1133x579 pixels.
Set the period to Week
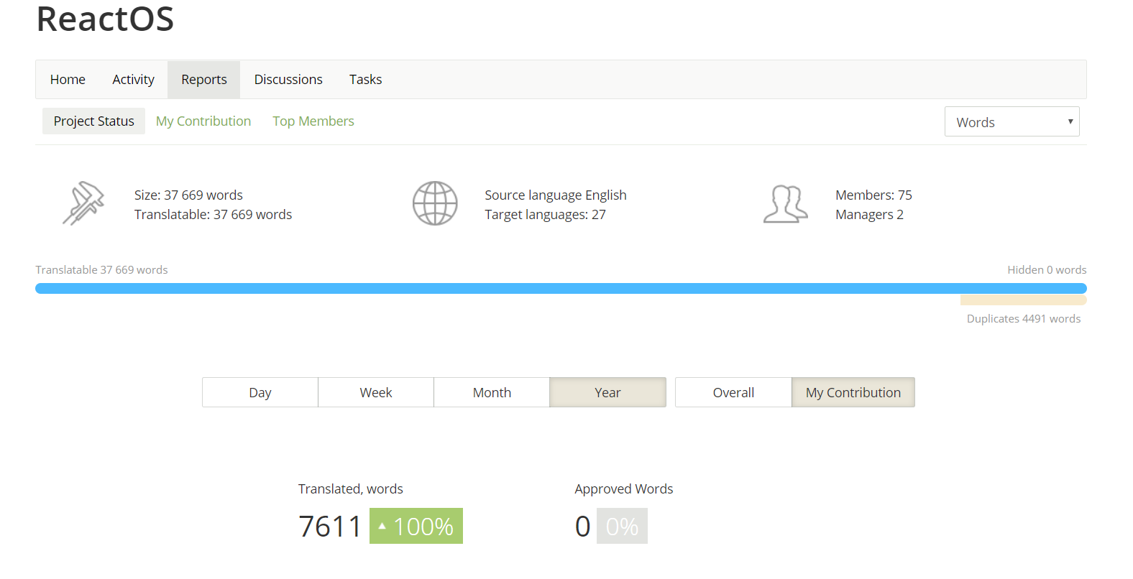point(376,392)
